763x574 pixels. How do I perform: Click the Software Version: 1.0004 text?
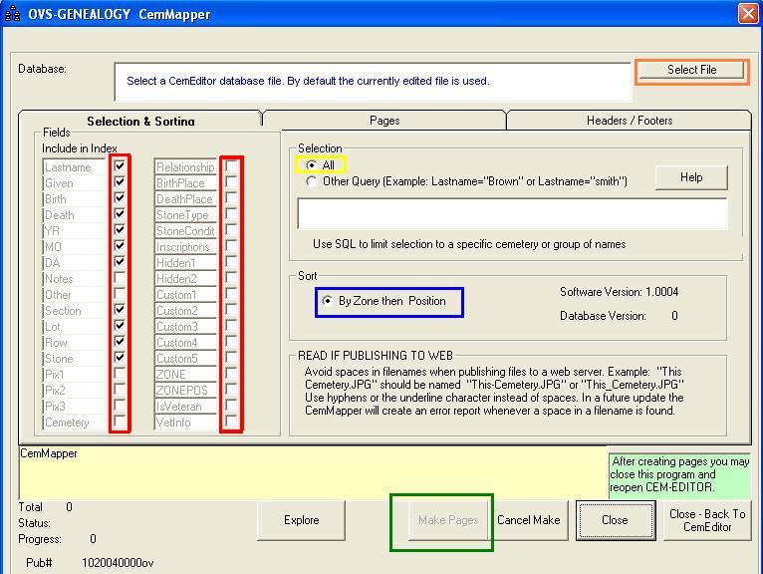[x=619, y=292]
